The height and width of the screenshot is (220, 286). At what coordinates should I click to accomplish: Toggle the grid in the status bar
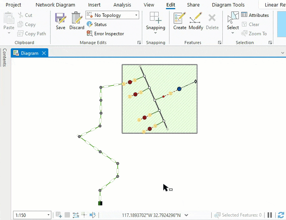67,215
